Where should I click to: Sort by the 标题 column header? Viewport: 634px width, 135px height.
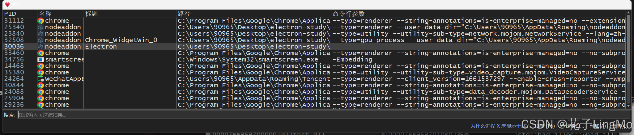coord(130,14)
